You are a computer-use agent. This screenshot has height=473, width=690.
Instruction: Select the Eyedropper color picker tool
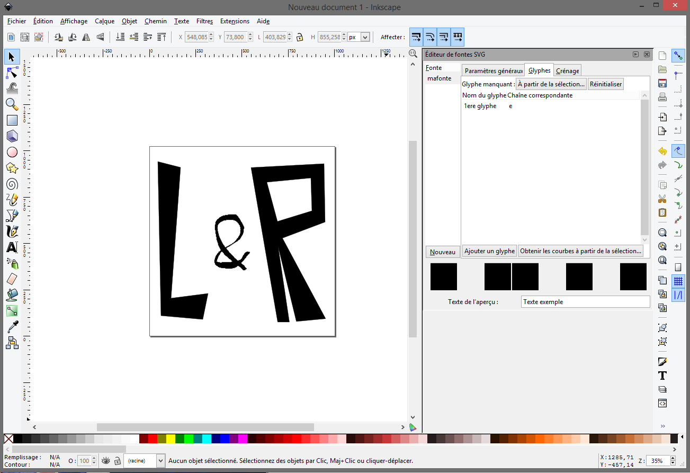click(x=12, y=326)
